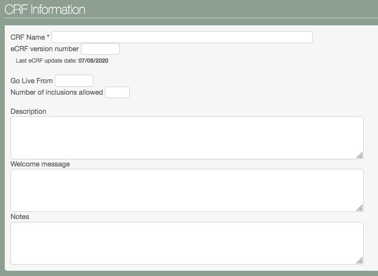Click the "eCRF version number" label
This screenshot has height=276, width=378.
(x=44, y=49)
